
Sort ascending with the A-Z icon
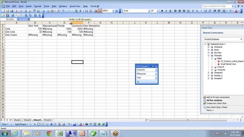tap(87, 11)
